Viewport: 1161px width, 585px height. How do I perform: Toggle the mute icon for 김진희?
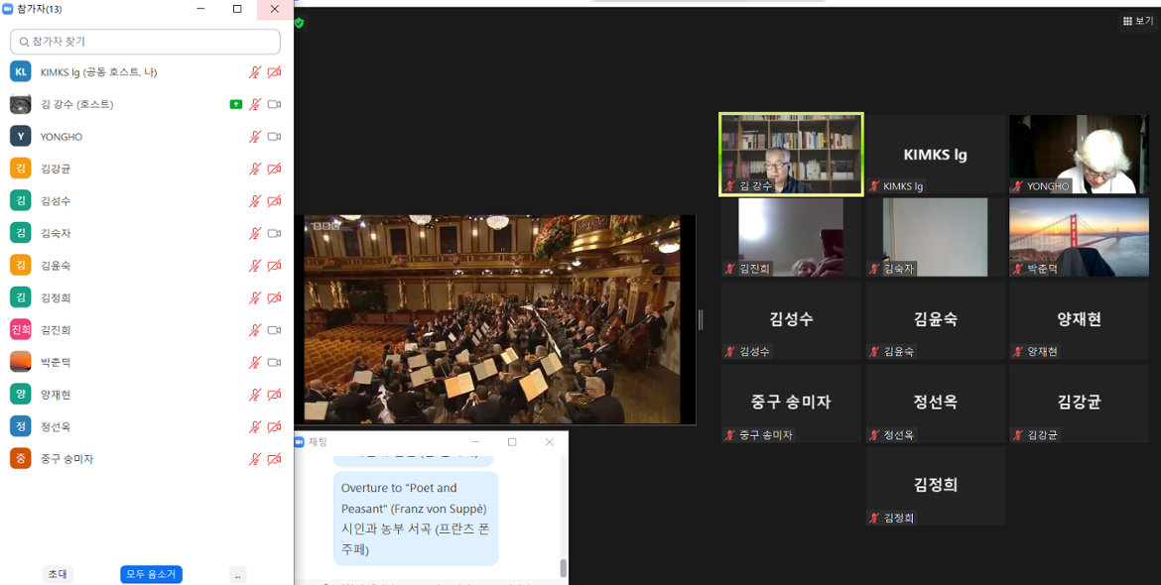pos(255,330)
